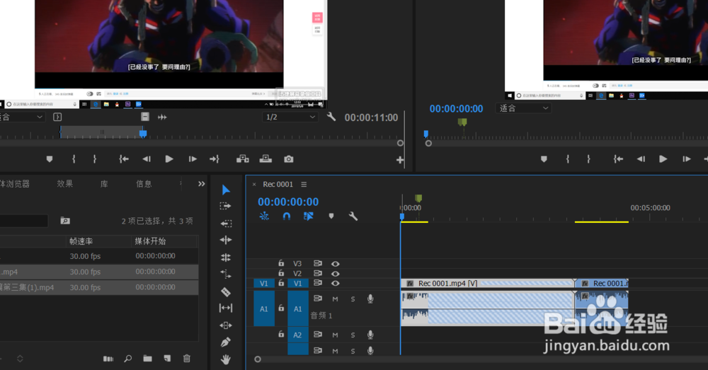Switch to 库 tab
708x370 pixels.
(x=104, y=184)
